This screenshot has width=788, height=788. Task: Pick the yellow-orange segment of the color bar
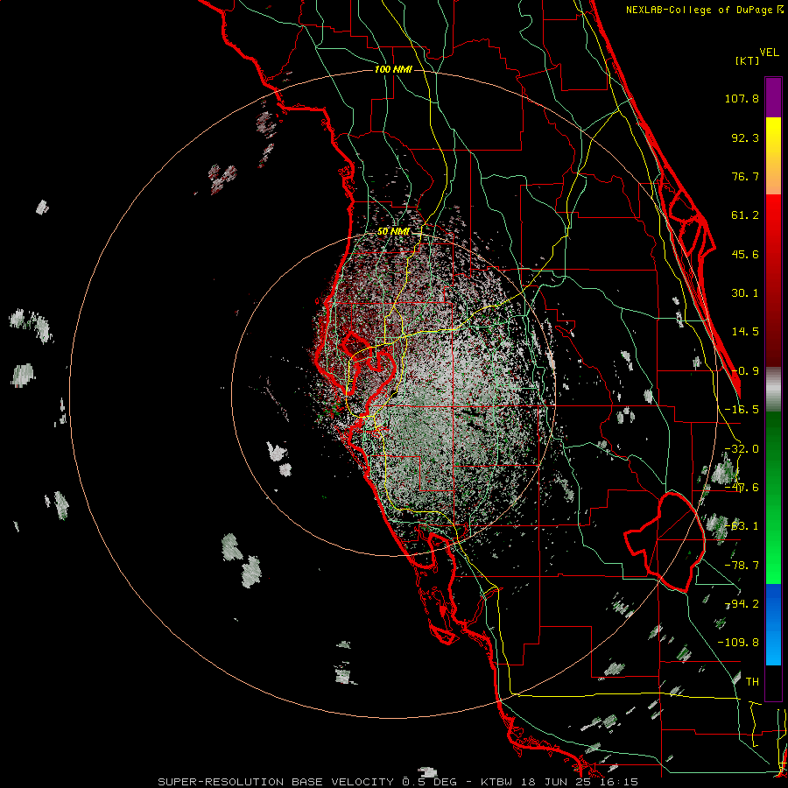(773, 156)
